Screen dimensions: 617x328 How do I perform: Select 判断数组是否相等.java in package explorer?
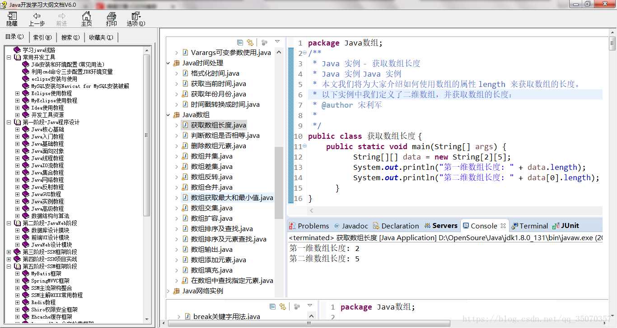[x=225, y=136]
